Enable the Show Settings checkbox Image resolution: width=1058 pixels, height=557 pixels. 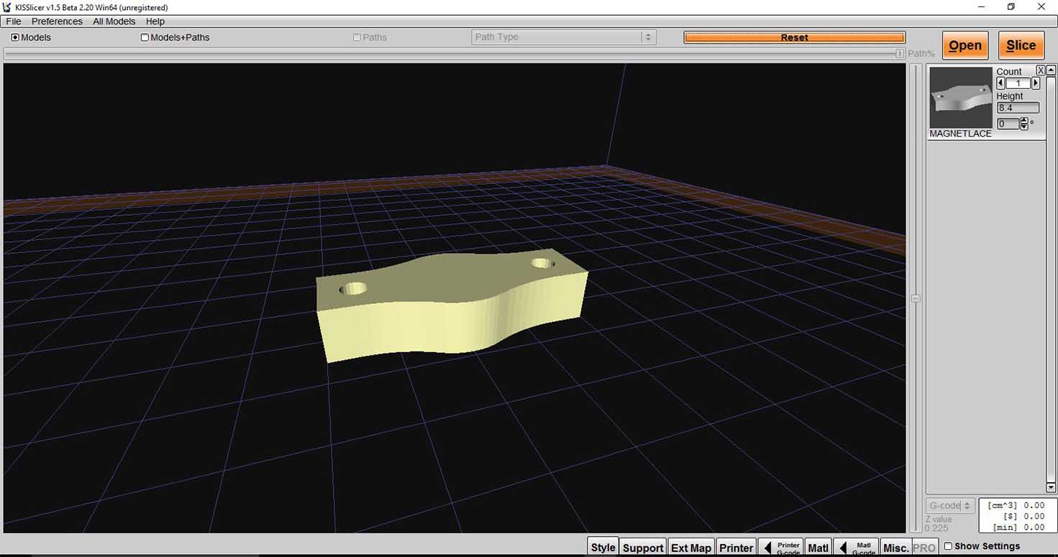click(948, 546)
